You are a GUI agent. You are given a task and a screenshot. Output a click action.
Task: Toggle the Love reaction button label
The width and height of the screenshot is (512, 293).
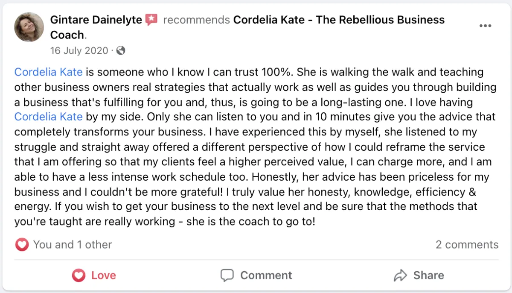point(104,275)
